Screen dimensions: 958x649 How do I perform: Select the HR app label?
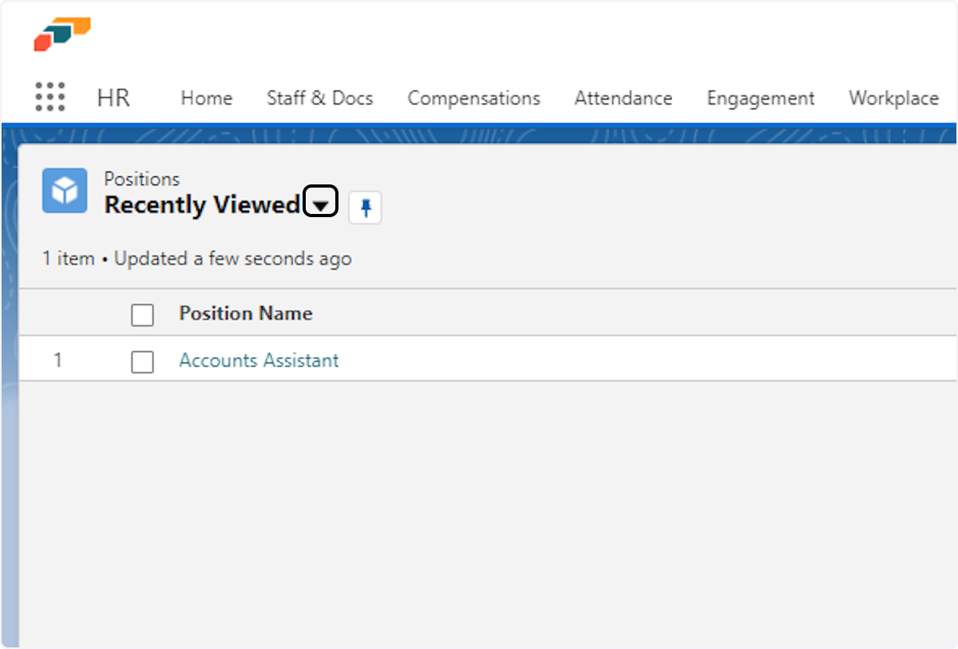(x=113, y=98)
